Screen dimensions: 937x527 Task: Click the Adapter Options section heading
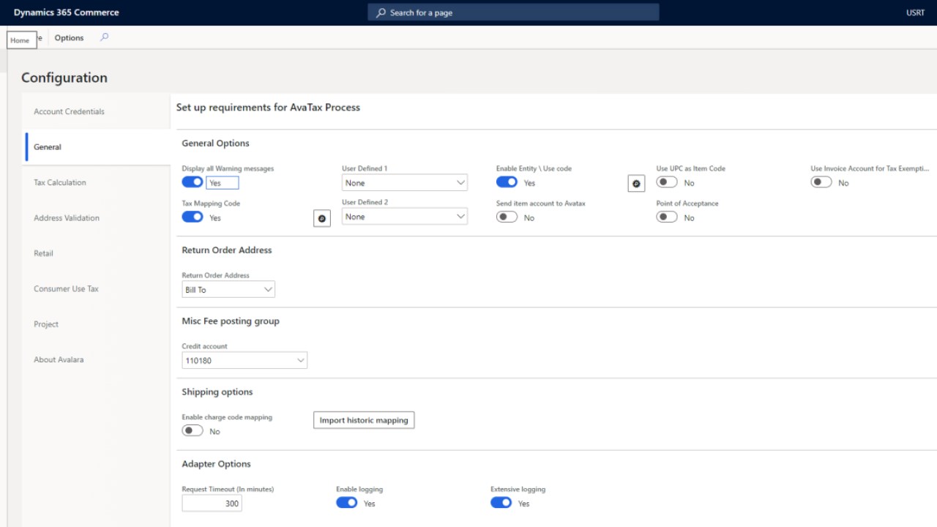click(216, 463)
